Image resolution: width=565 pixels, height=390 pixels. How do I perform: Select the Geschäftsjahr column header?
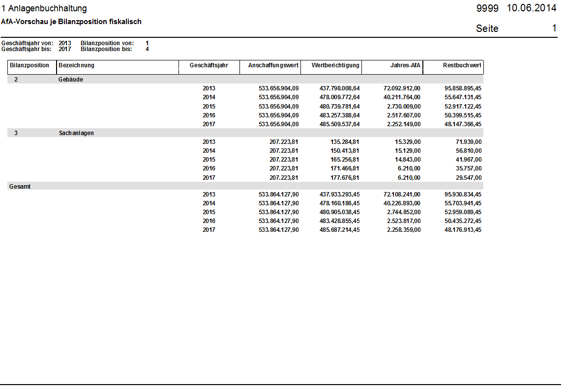coord(208,65)
